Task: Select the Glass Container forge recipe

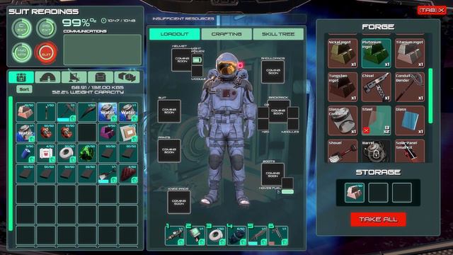Action: [343, 120]
